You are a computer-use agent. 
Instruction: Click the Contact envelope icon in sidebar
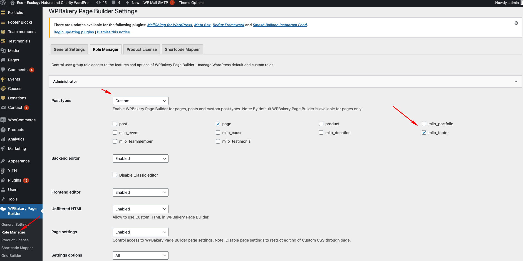(3, 107)
